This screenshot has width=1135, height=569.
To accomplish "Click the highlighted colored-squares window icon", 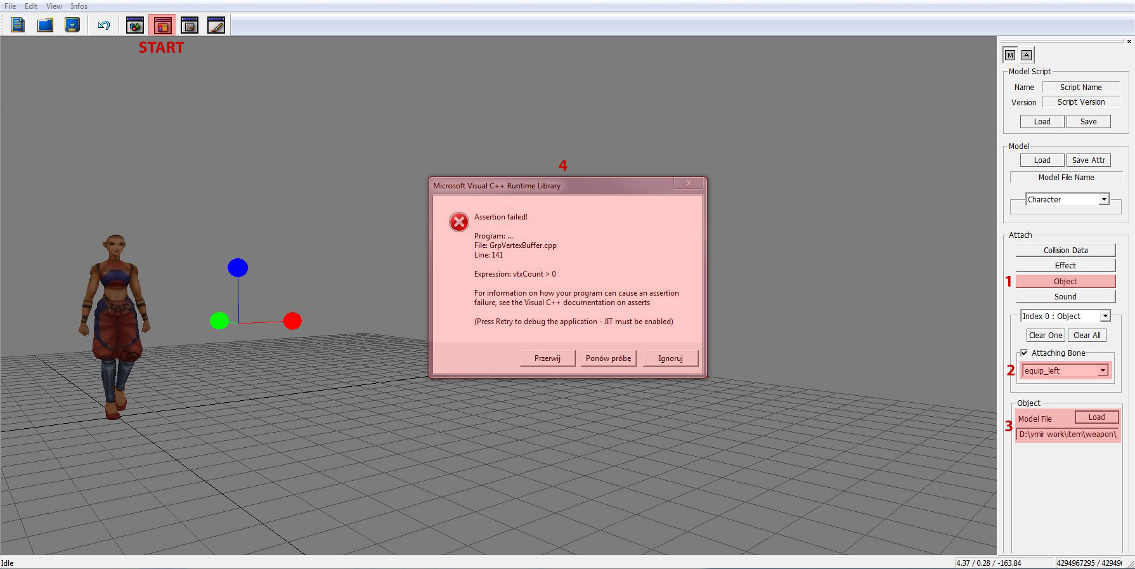I will click(x=162, y=25).
